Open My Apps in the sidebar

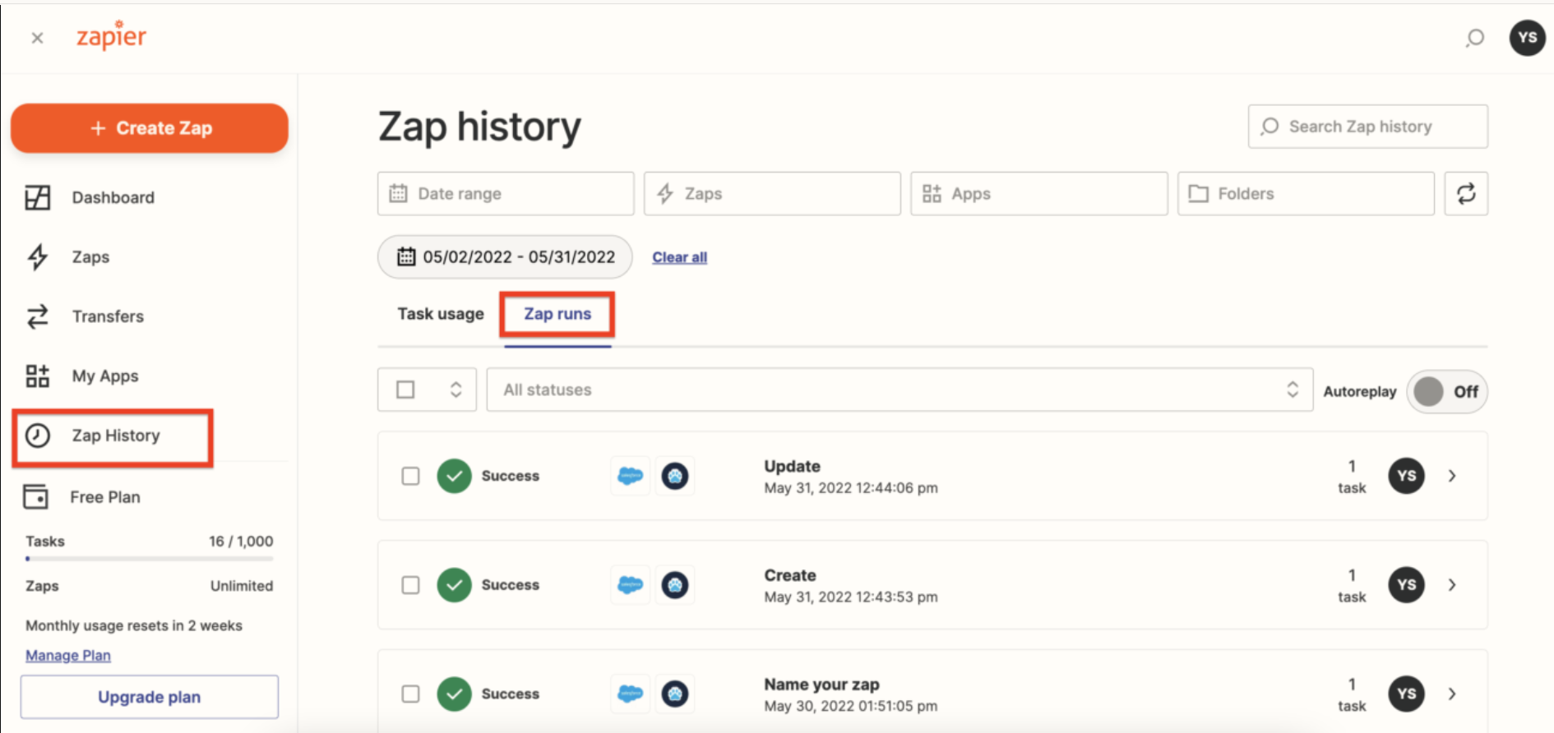[105, 376]
